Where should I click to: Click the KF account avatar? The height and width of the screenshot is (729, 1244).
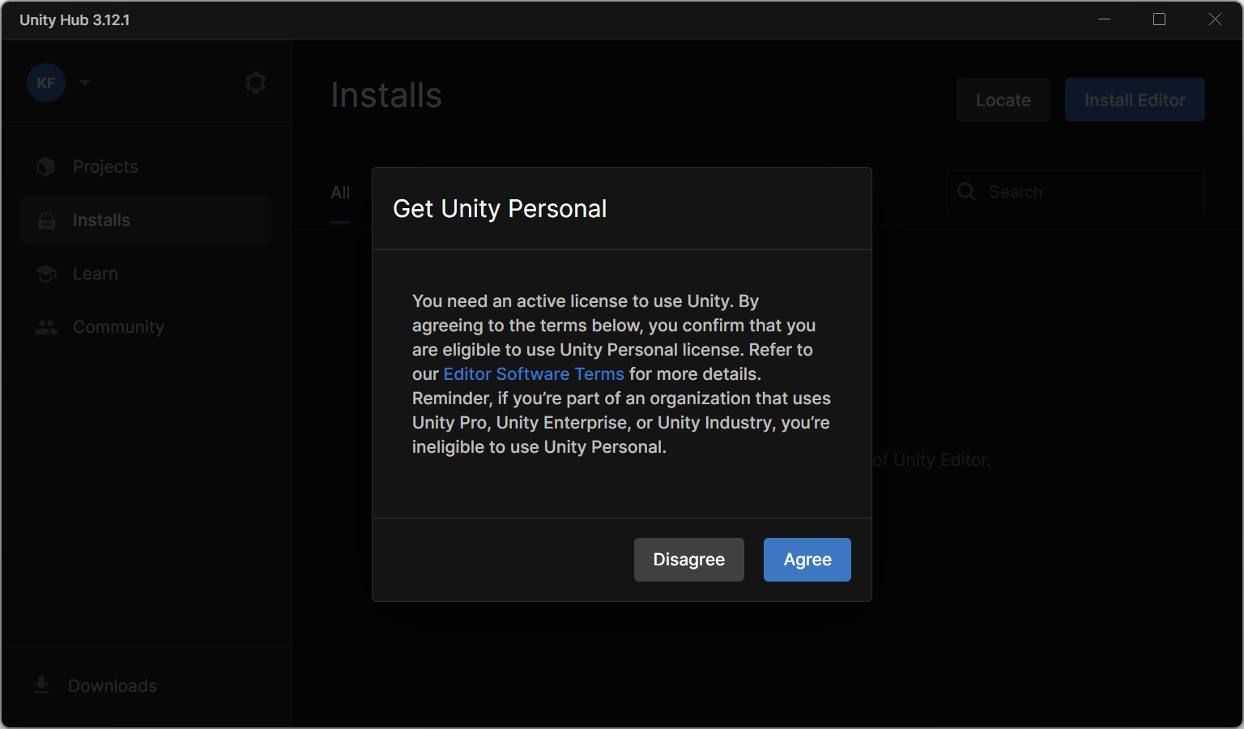(x=46, y=83)
